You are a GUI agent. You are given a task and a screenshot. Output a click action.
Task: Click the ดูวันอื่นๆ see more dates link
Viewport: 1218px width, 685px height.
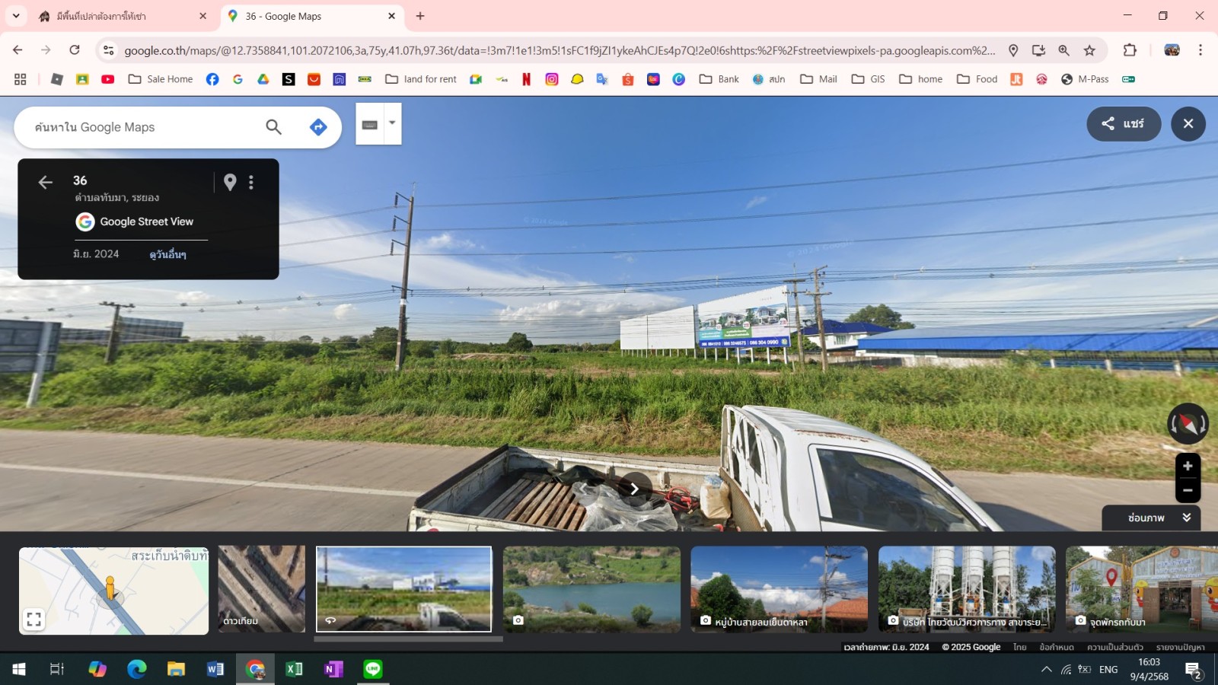(x=167, y=254)
